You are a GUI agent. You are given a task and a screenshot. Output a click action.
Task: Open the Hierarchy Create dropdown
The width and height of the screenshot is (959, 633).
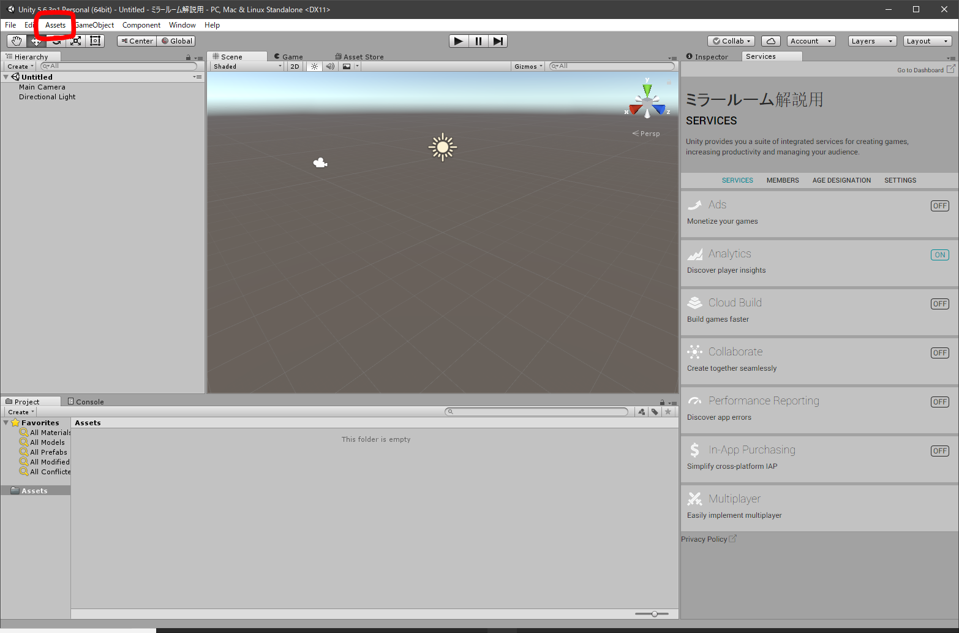click(x=20, y=66)
